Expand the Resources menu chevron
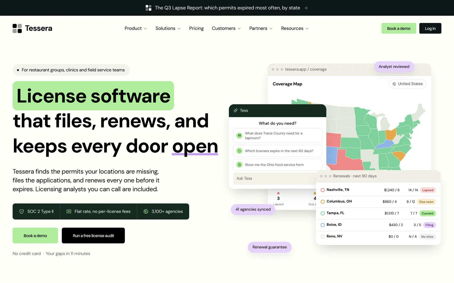This screenshot has height=283, width=454. point(307,29)
